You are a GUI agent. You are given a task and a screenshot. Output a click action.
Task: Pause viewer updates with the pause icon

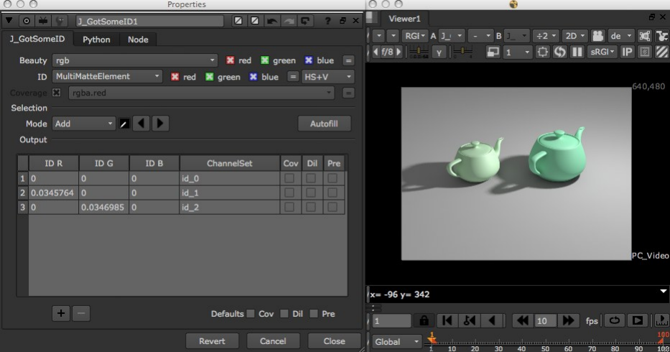pyautogui.click(x=576, y=52)
